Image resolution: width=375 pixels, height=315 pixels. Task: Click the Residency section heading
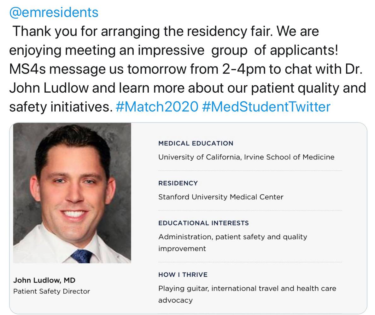pyautogui.click(x=178, y=183)
